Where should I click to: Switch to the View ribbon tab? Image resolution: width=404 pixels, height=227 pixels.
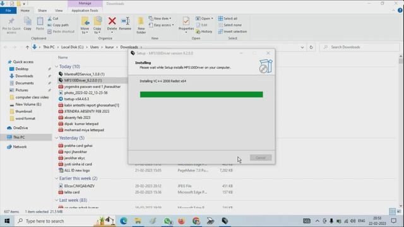click(59, 11)
